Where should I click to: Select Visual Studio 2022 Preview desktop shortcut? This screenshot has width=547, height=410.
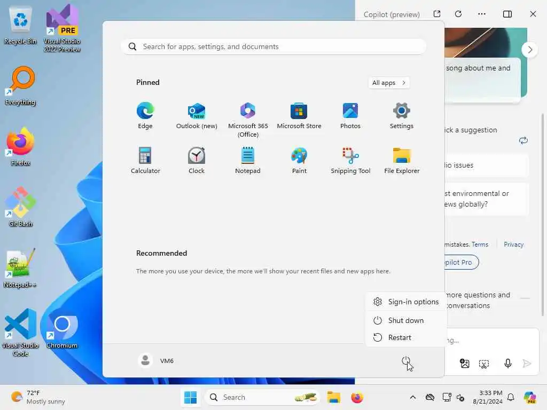tap(62, 29)
